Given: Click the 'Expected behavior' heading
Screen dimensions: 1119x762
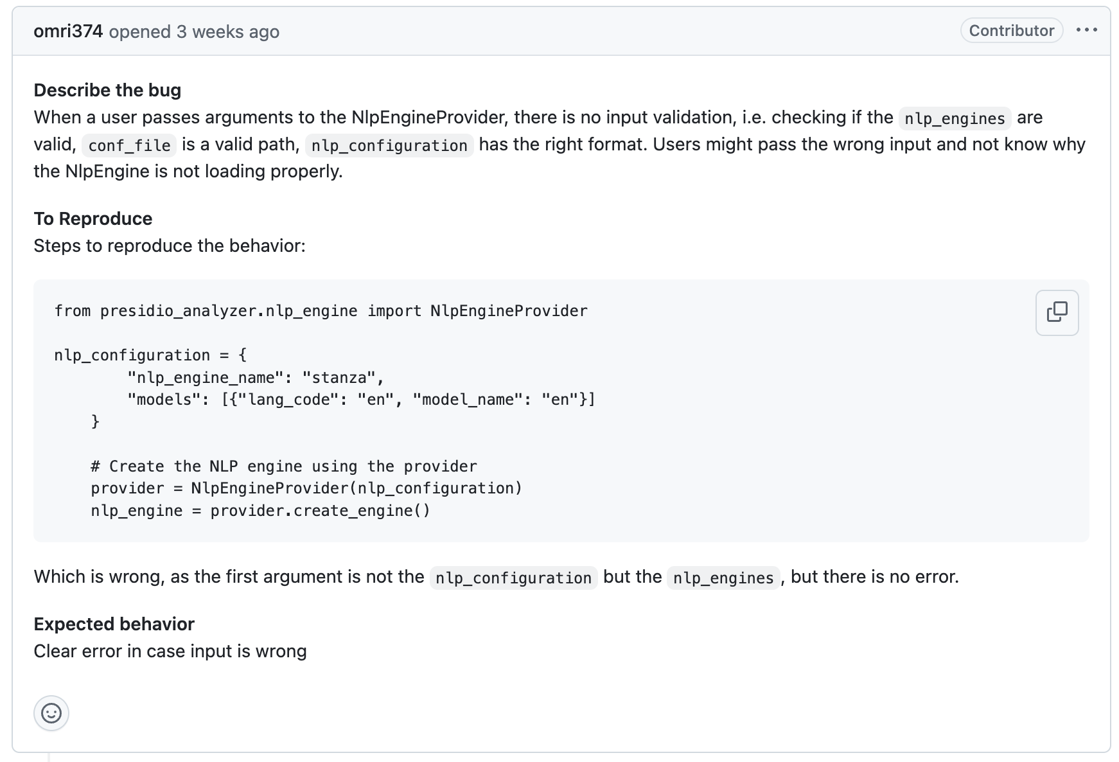Looking at the screenshot, I should point(114,624).
